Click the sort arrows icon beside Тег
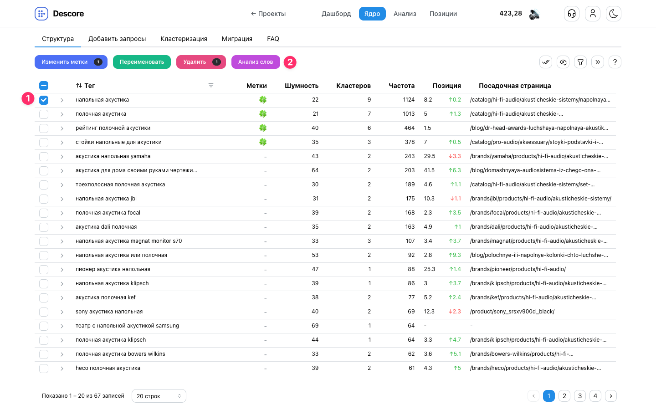656x410 pixels. coord(79,86)
